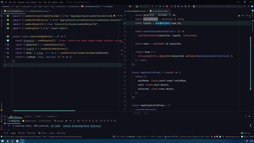The image size is (254, 143).
Task: Open the Edit menu
Action: 10,2
